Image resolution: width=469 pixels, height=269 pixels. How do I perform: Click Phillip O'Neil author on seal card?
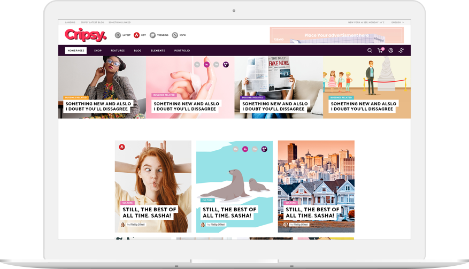point(218,225)
